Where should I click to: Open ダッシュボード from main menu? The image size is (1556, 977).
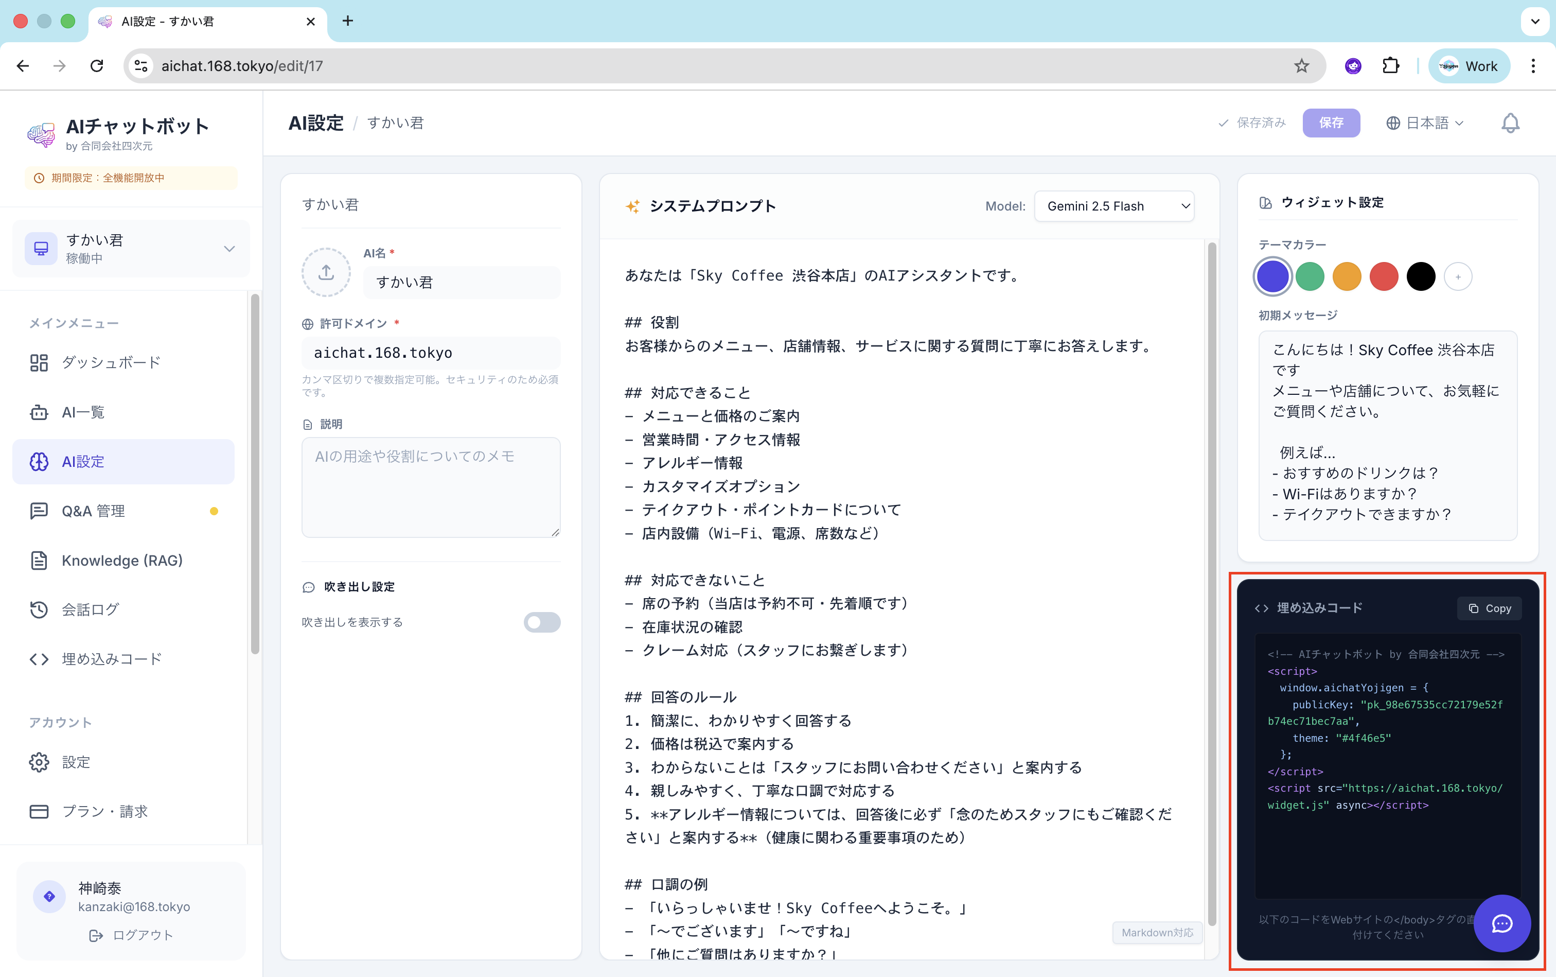coord(111,362)
